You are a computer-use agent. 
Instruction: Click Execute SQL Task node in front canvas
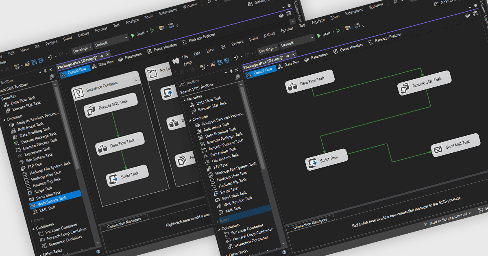(x=425, y=83)
